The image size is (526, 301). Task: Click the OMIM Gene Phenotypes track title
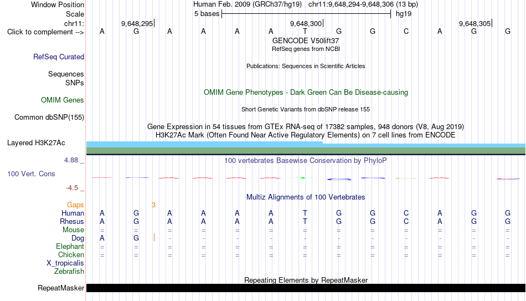pyautogui.click(x=306, y=93)
